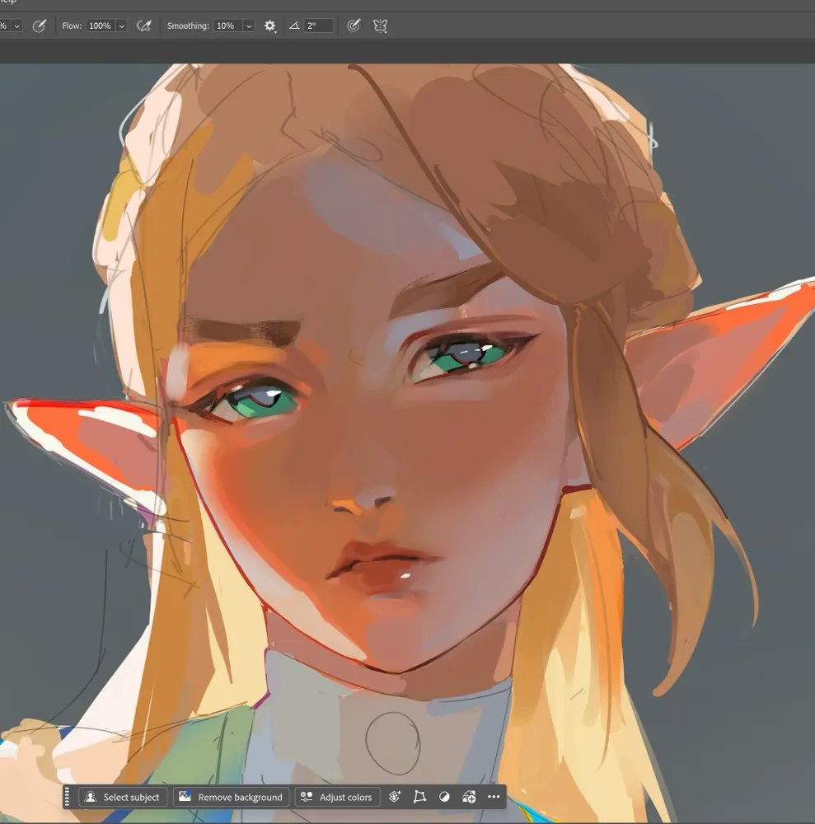Click the Flow value field
The image size is (815, 824).
pyautogui.click(x=100, y=26)
